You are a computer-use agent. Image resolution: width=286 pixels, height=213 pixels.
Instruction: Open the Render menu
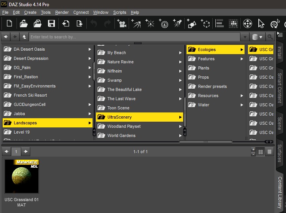point(62,12)
